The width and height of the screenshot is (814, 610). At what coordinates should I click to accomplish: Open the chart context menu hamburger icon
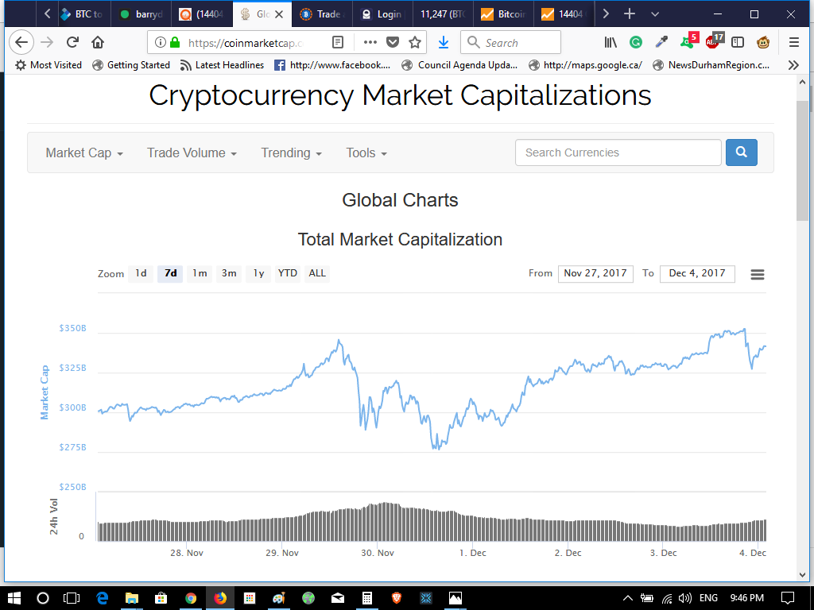click(x=758, y=274)
